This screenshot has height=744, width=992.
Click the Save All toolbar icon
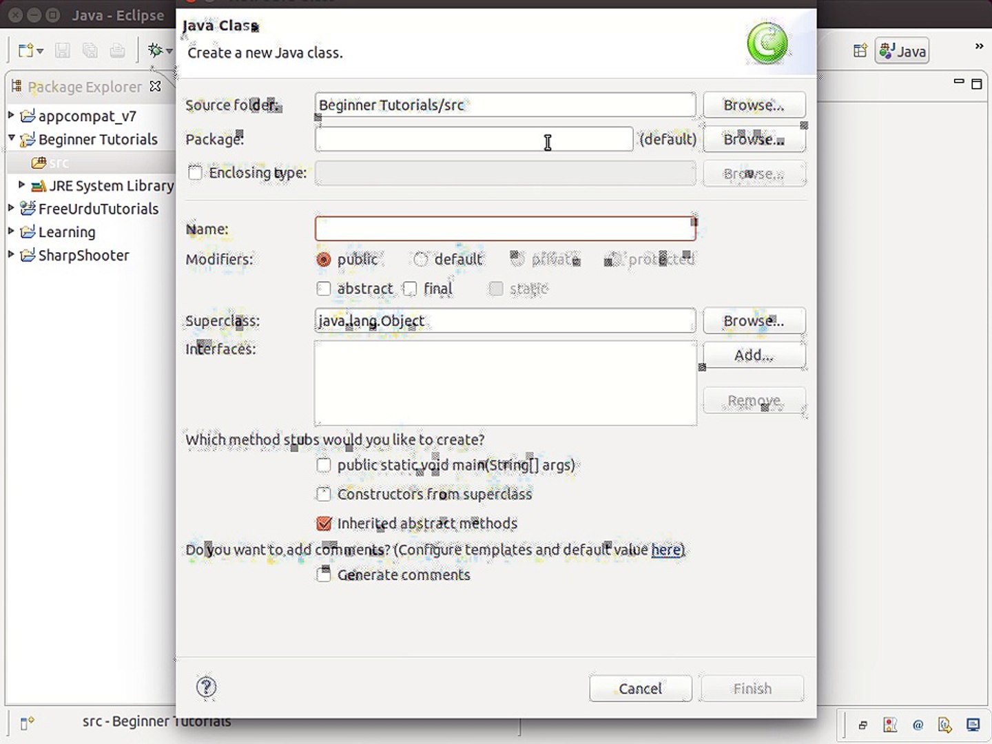(x=90, y=50)
